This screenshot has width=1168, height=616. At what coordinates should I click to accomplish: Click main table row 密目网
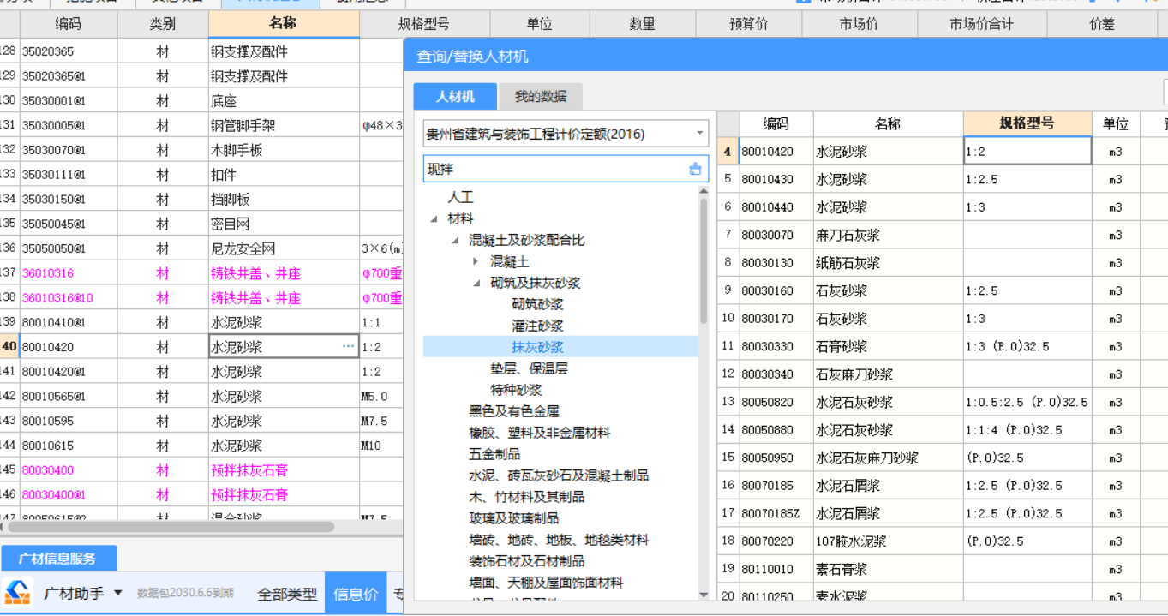click(201, 224)
